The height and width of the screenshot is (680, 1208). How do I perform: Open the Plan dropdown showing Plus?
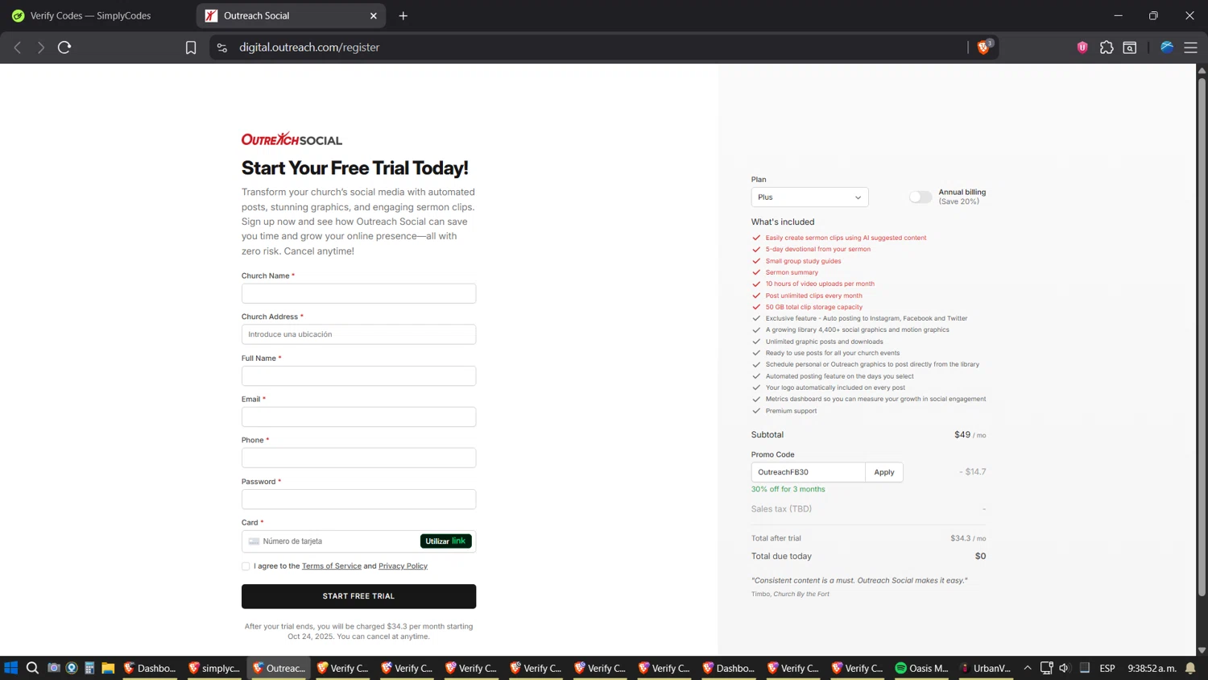coord(809,197)
